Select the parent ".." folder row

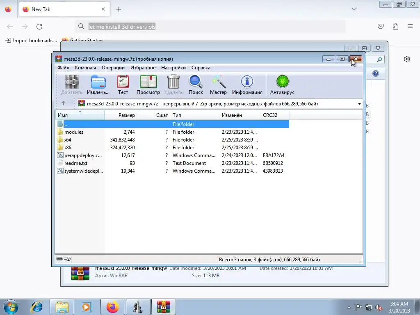click(x=172, y=124)
